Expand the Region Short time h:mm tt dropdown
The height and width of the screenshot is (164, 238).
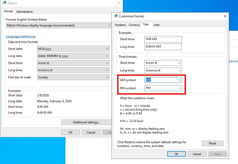[73, 63]
